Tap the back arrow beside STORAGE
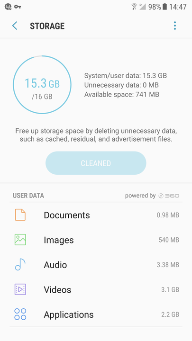Image resolution: width=192 pixels, height=341 pixels. 15,26
